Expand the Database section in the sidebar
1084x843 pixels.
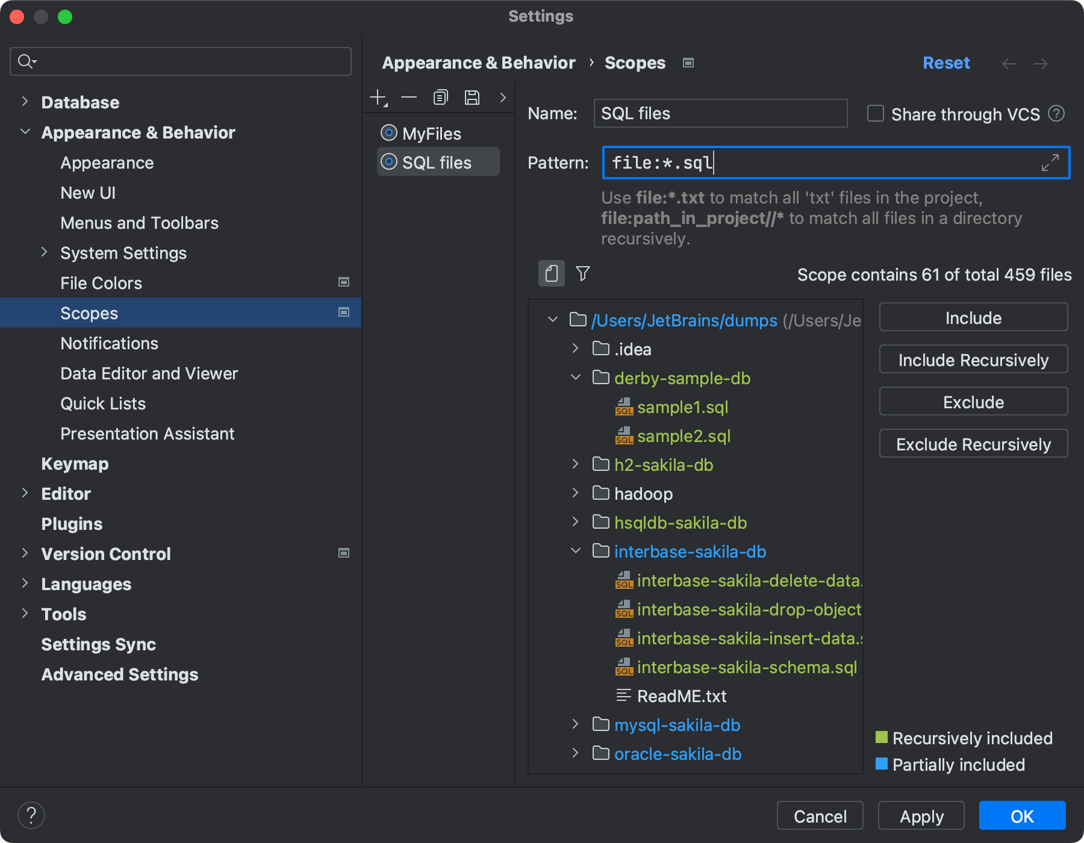[25, 102]
